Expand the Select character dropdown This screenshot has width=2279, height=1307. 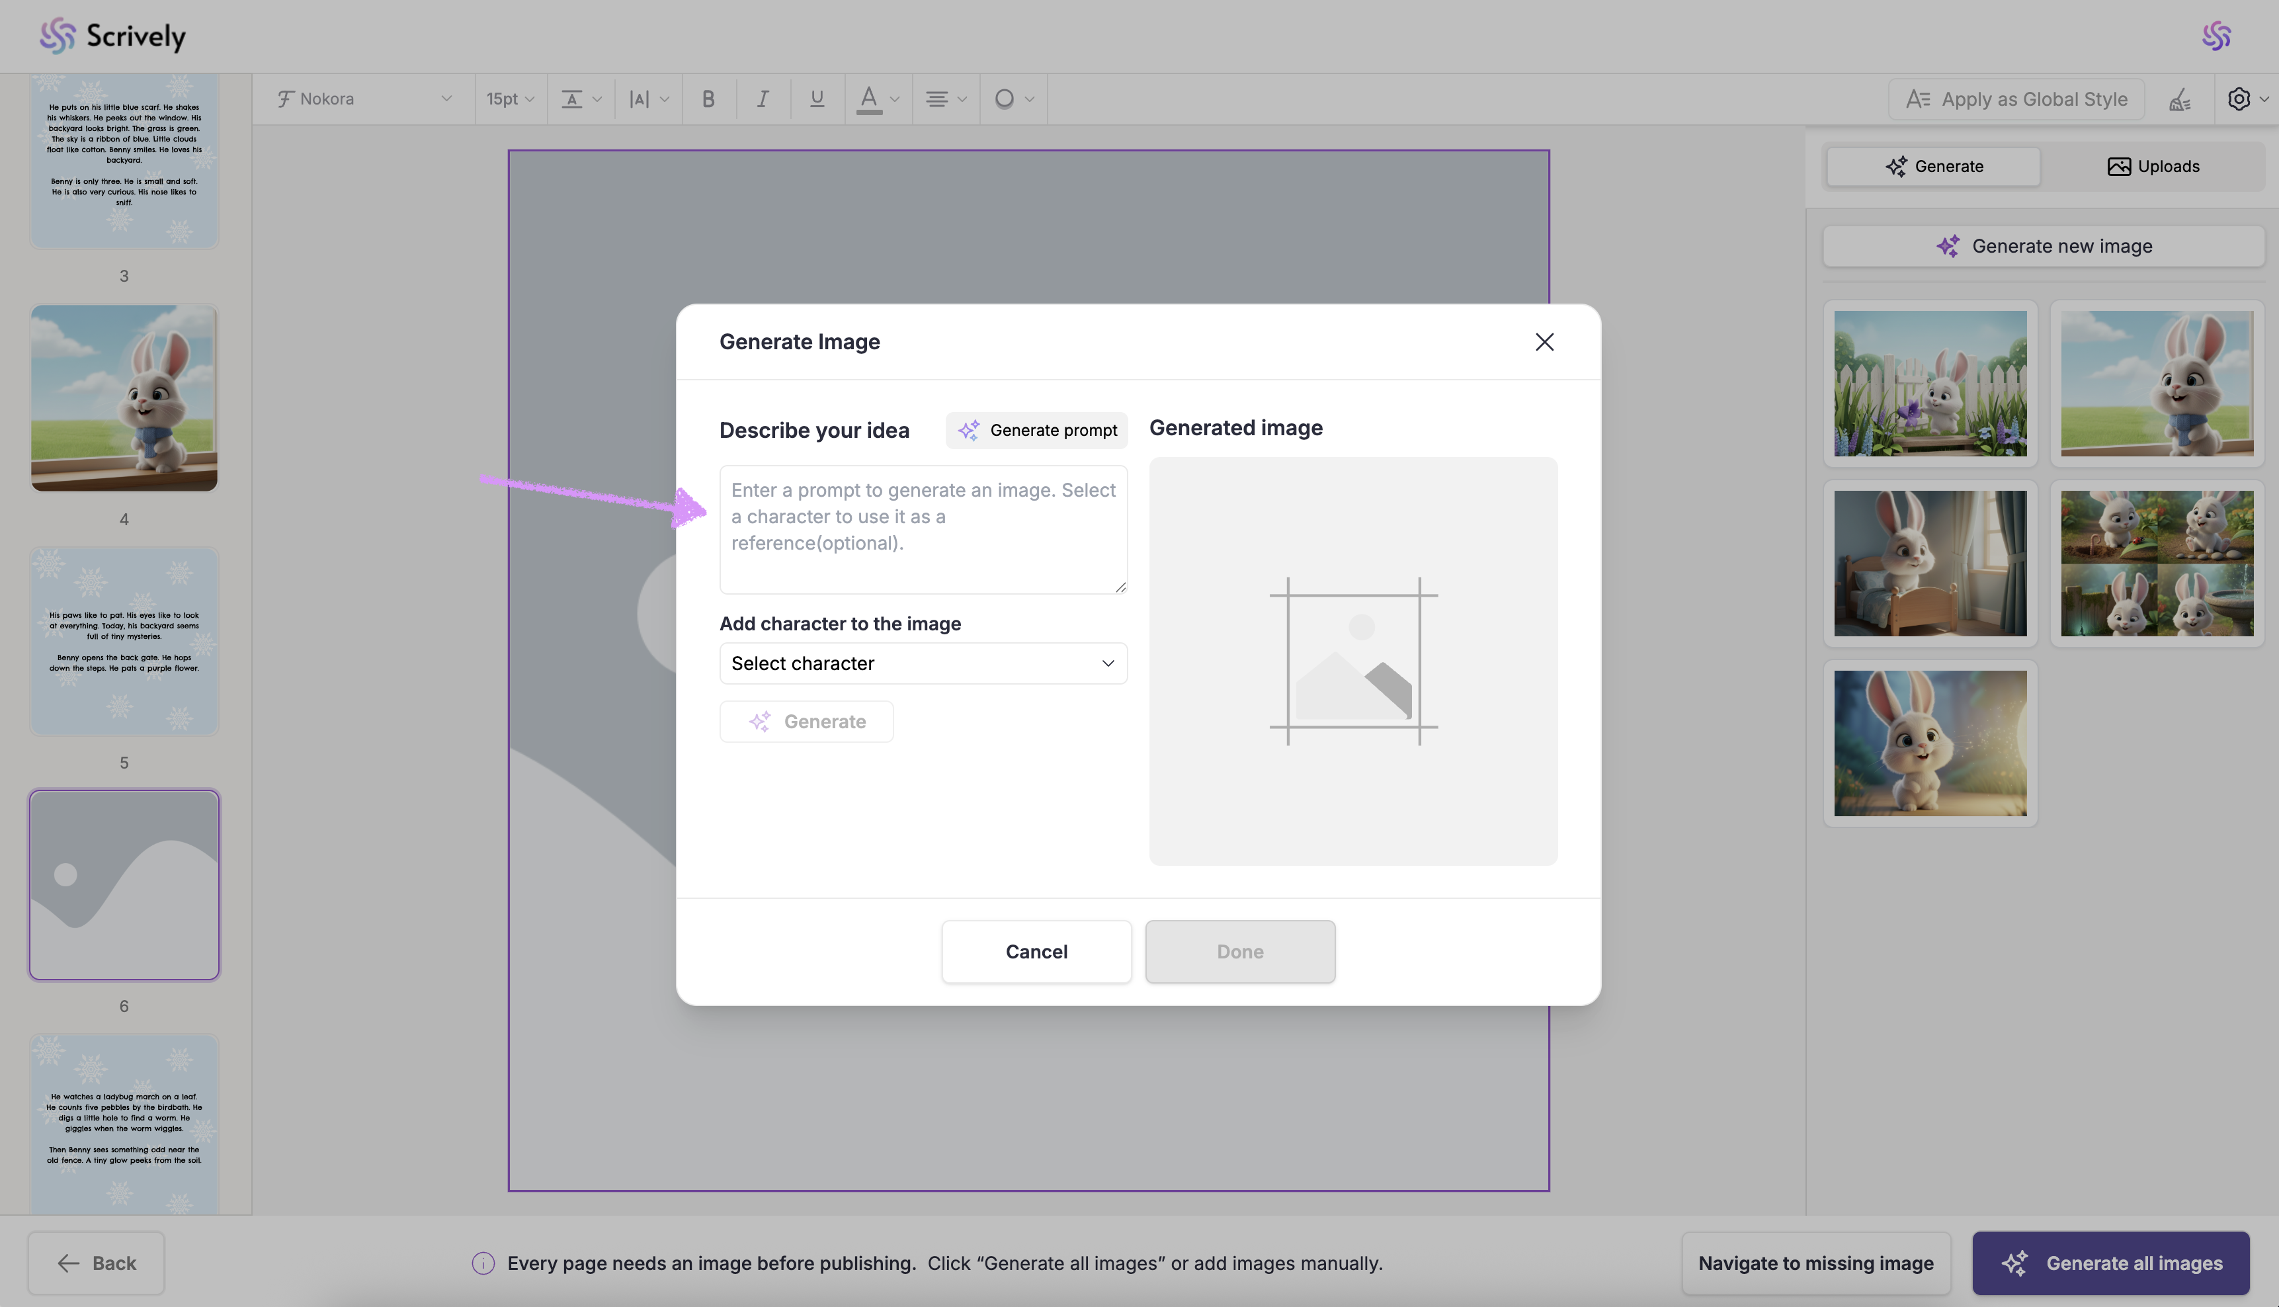point(923,663)
